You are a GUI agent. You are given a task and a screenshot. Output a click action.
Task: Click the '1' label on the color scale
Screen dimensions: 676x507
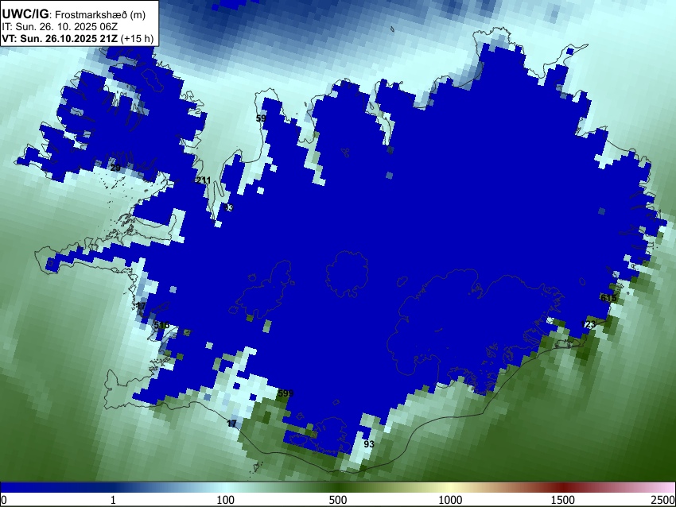tap(113, 500)
